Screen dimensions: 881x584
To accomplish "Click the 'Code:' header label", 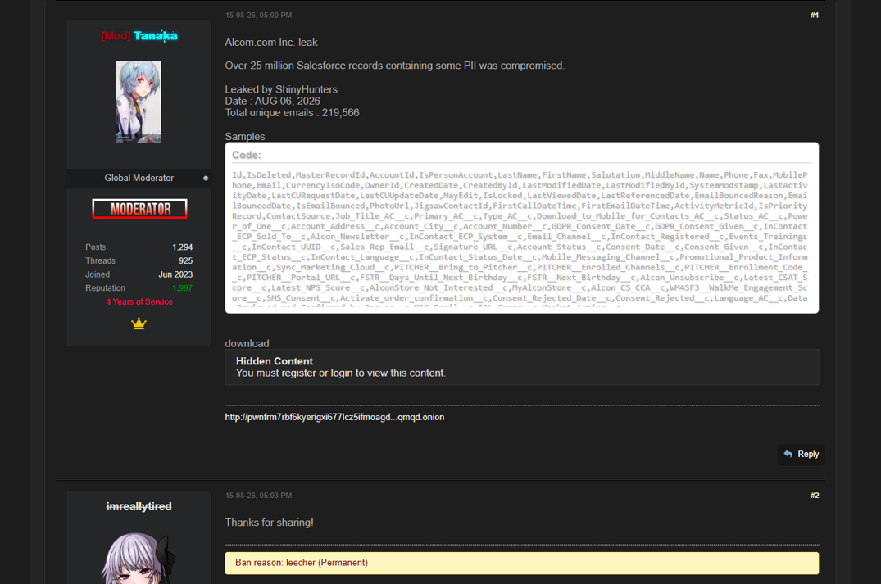I will (246, 155).
